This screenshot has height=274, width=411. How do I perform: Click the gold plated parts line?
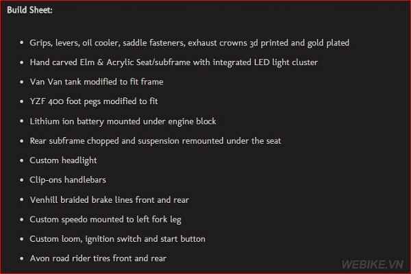[x=189, y=43]
